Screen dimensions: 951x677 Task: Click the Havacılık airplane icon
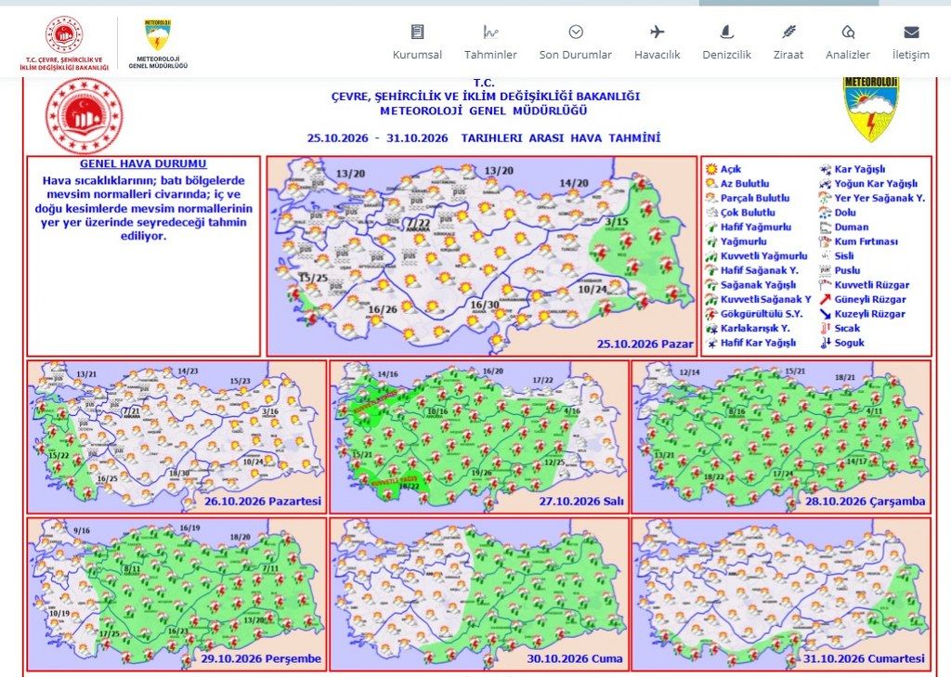(657, 32)
